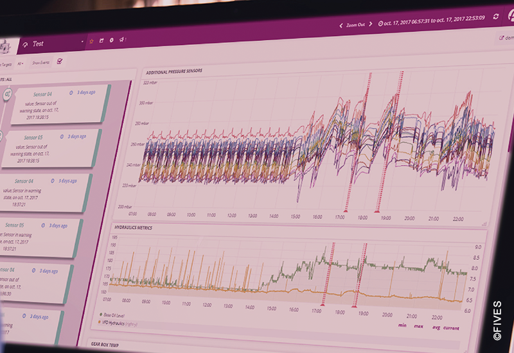The image size is (514, 353).
Task: Click the 15:00 tick on pressure chart
Action: click(296, 216)
